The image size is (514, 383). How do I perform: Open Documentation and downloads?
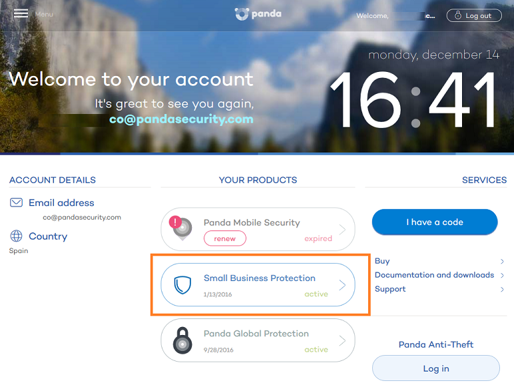(x=434, y=275)
